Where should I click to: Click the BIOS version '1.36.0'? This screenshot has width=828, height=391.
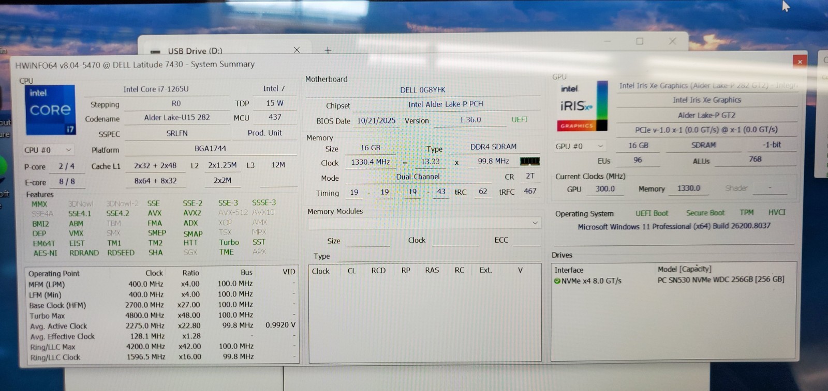tap(470, 119)
